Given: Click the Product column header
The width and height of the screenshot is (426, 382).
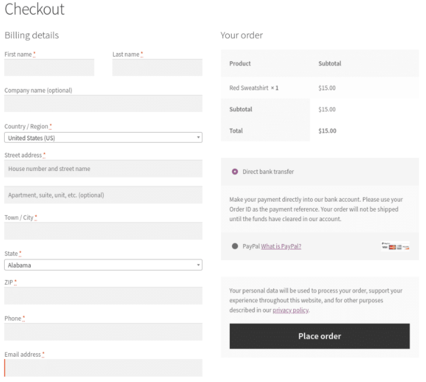Looking at the screenshot, I should [240, 64].
